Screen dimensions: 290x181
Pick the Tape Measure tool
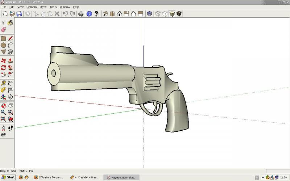coord(4,83)
